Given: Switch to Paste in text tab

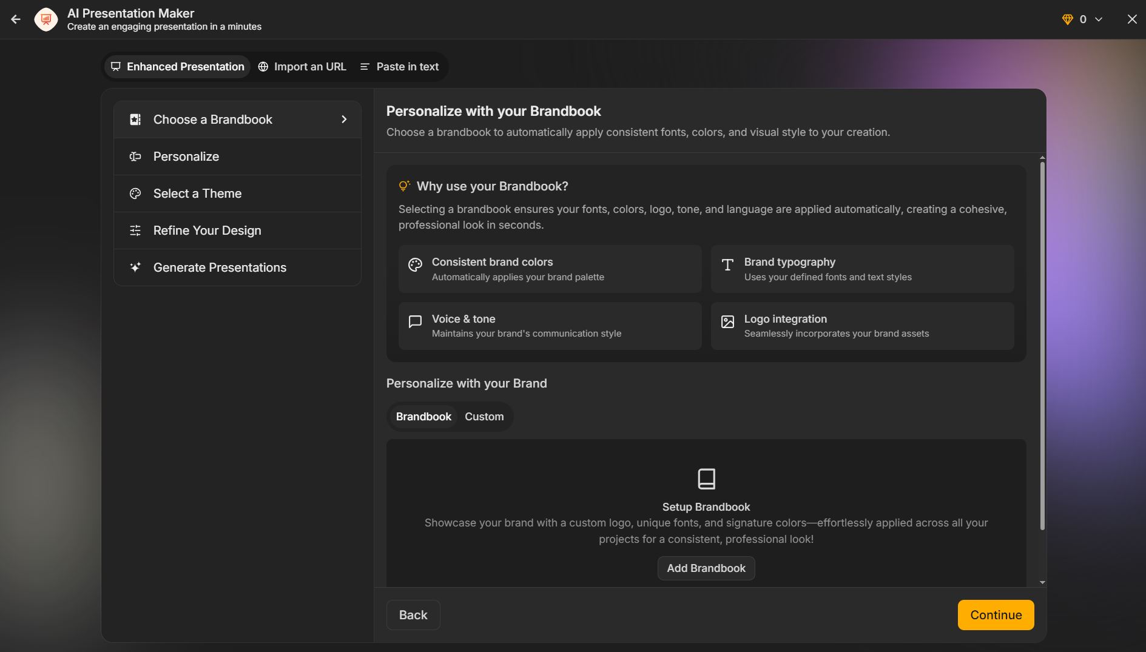Looking at the screenshot, I should click(x=400, y=67).
